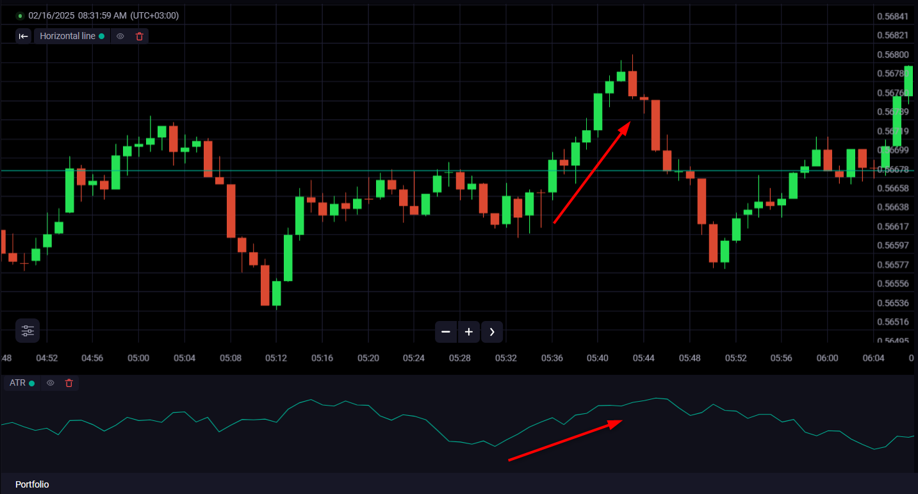918x494 pixels.
Task: Toggle Horizontal line visibility eye
Action: pos(120,37)
